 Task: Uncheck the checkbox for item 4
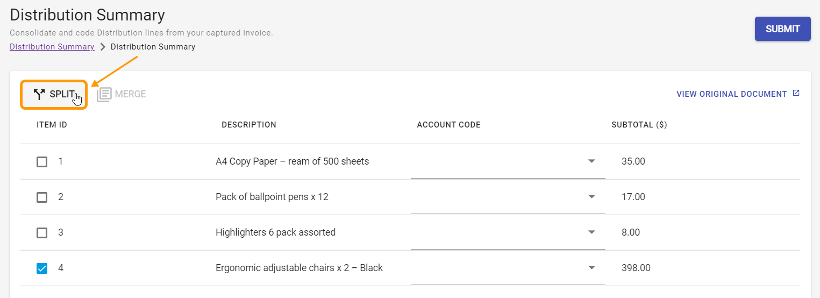[x=42, y=268]
